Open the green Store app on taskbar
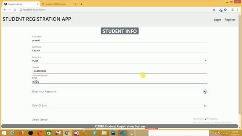 (x=49, y=133)
